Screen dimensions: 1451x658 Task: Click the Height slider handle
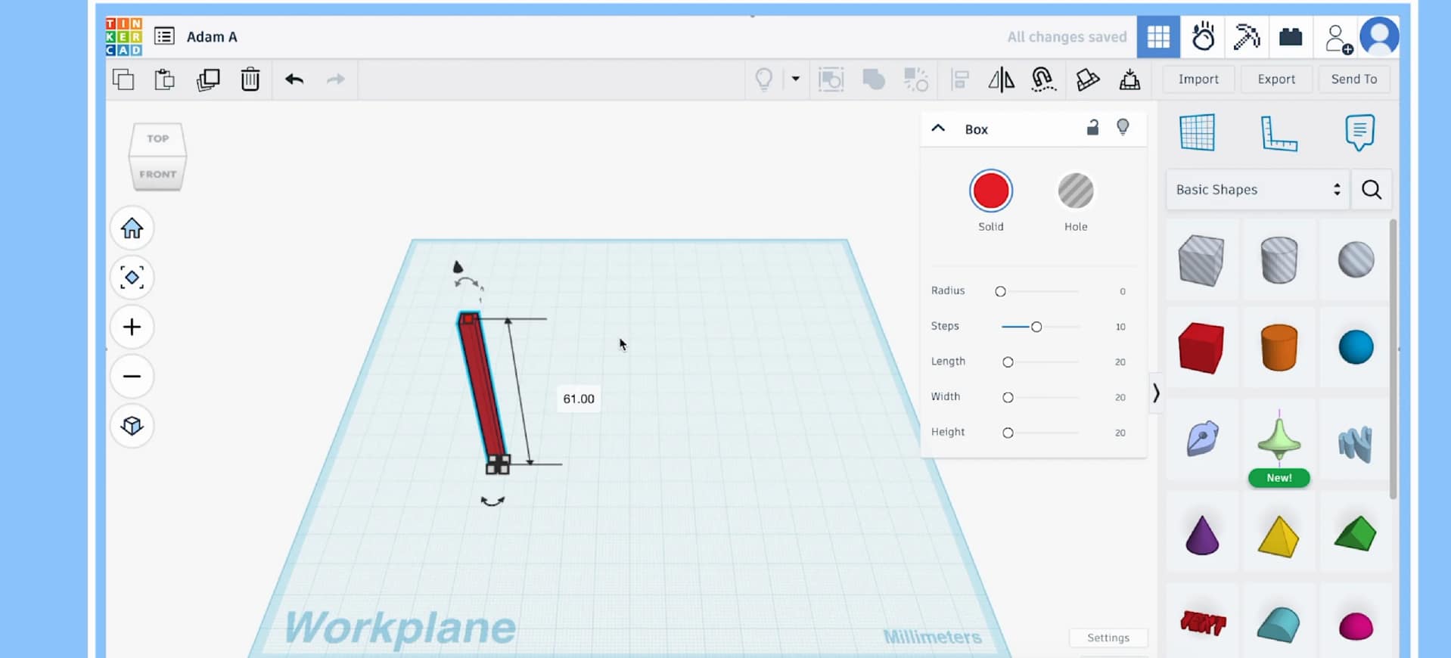(1008, 433)
